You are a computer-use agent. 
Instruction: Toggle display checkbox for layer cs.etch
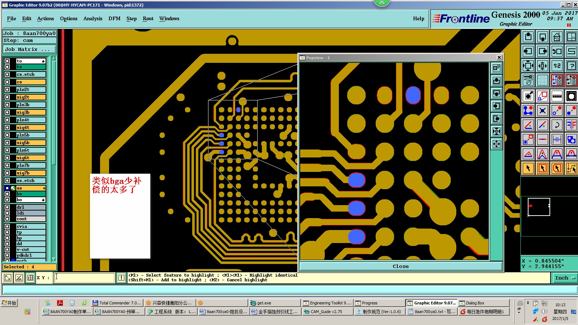(x=7, y=74)
